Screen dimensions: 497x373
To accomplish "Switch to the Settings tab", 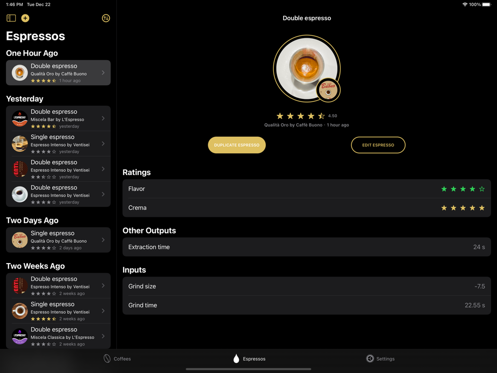I will coord(380,359).
